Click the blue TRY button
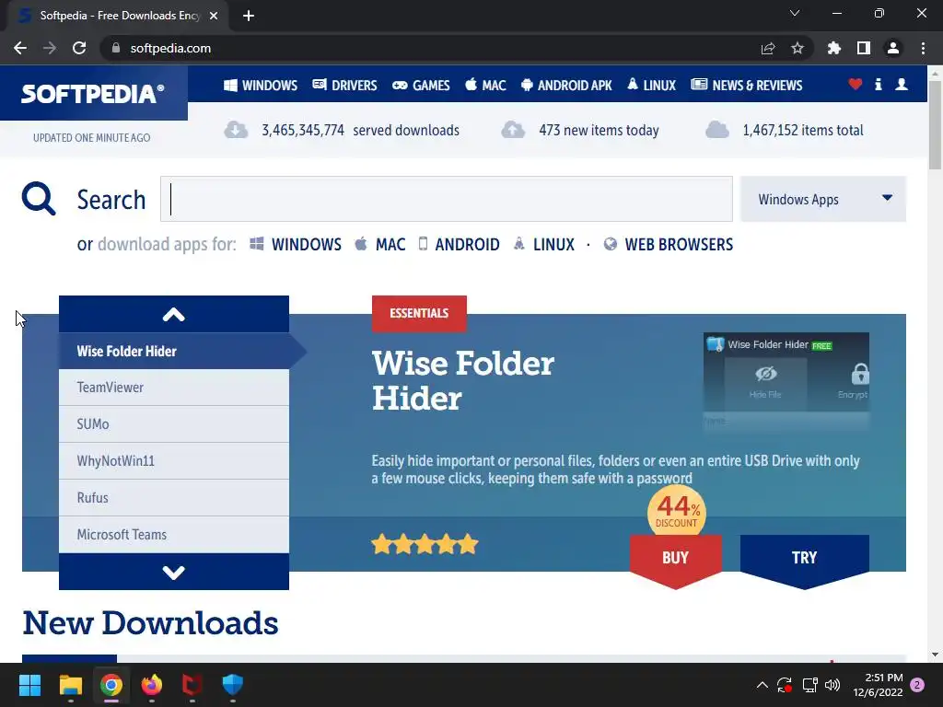 805,559
